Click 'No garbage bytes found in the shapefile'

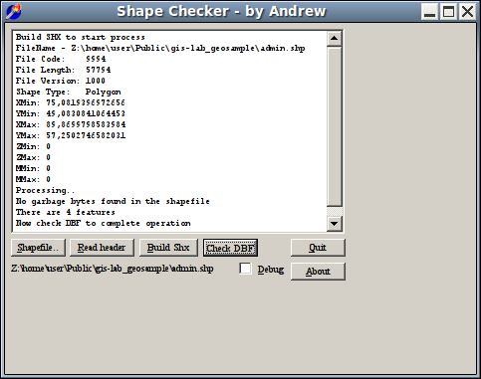click(x=113, y=201)
